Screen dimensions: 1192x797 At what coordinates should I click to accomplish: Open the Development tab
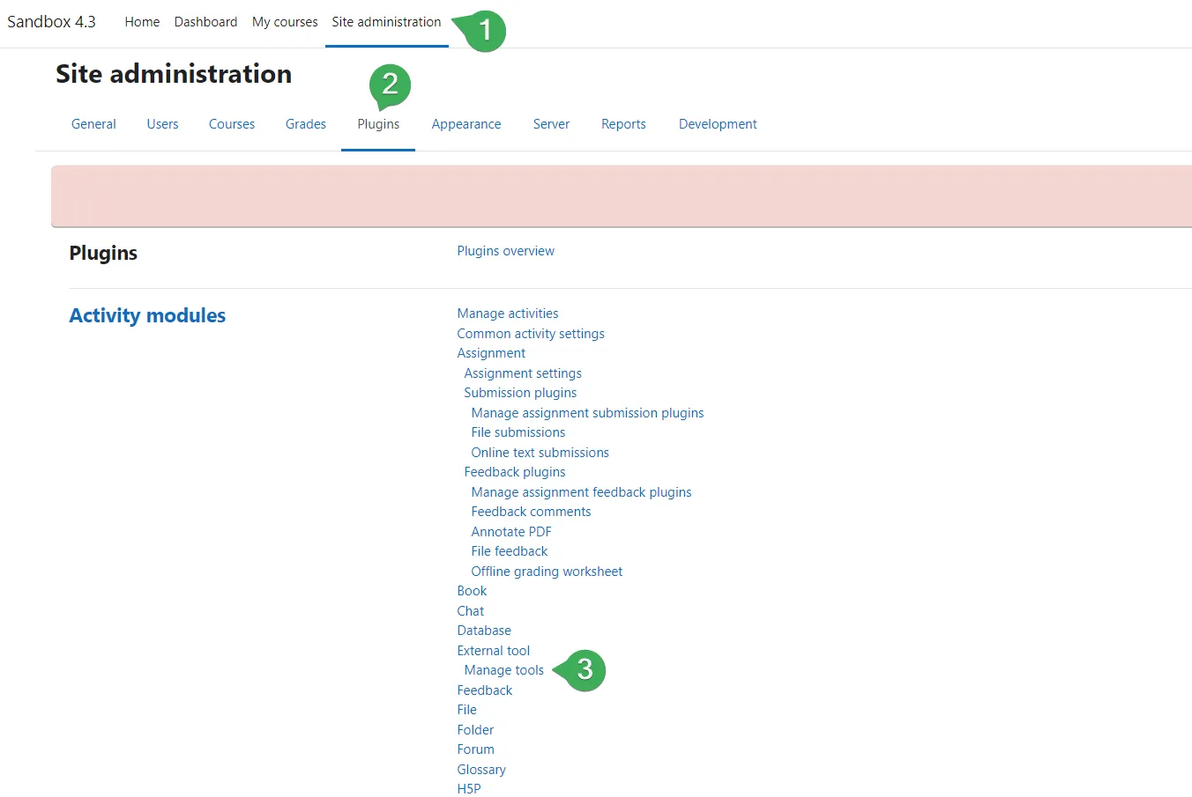717,124
